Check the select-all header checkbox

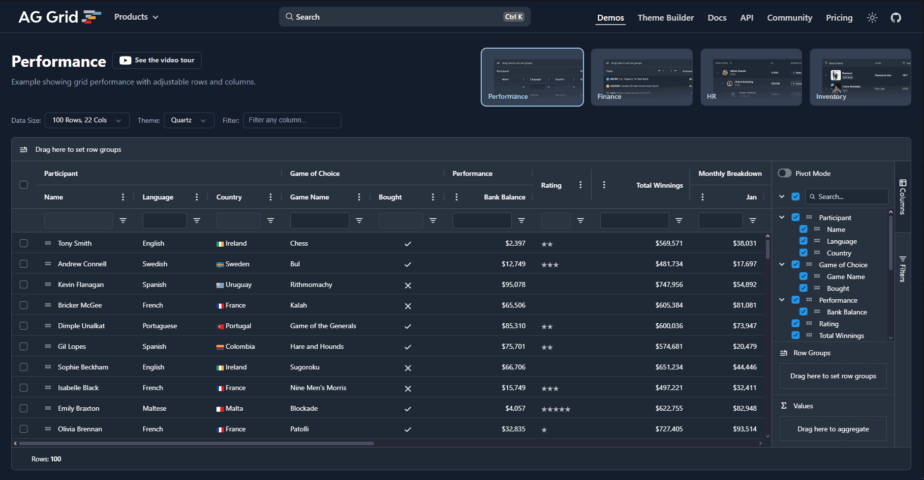[x=24, y=185]
